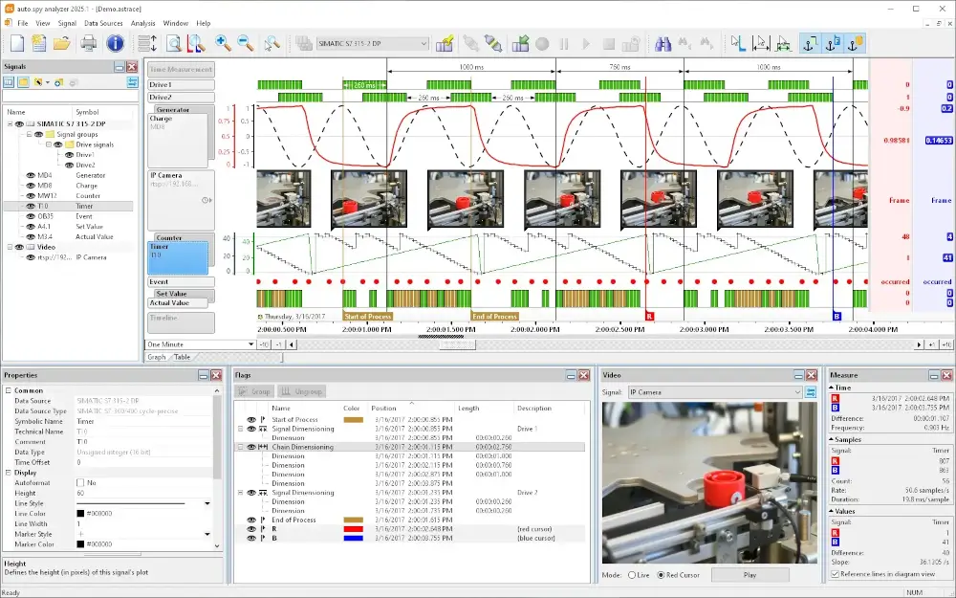Screen dimensions: 956x598
Task: Open a file with the folder icon
Action: coord(61,43)
